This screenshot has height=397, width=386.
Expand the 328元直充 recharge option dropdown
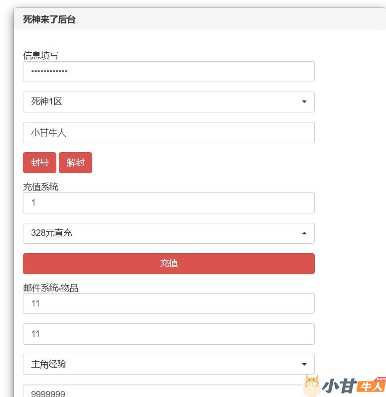point(168,233)
